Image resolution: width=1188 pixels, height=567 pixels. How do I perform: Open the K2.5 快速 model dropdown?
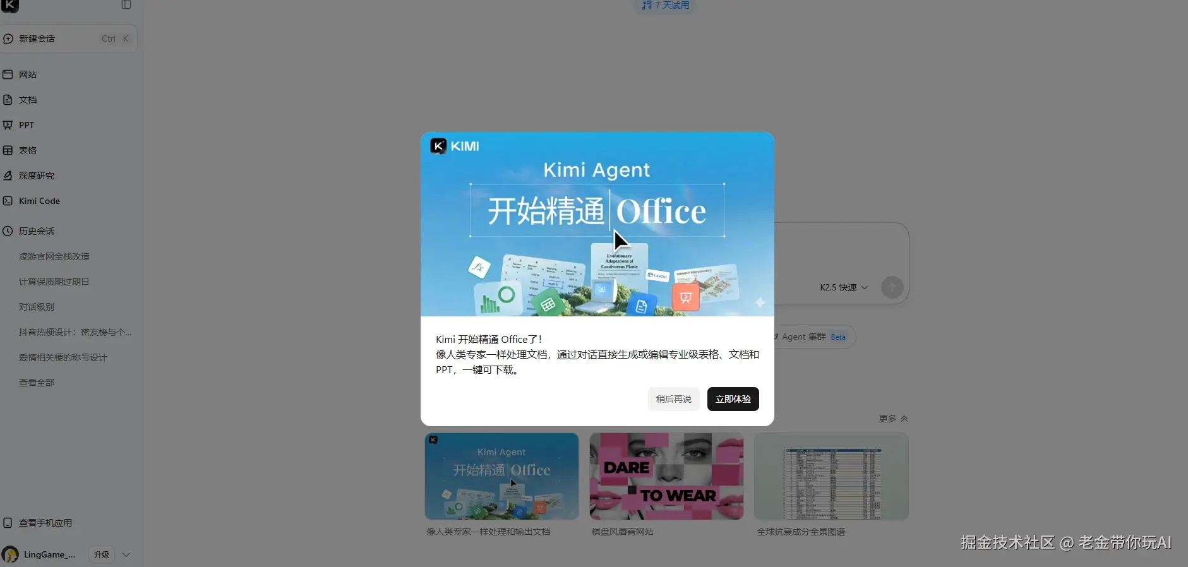click(844, 287)
